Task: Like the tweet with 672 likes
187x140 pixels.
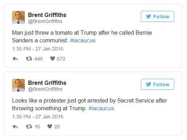Action: pos(52,59)
